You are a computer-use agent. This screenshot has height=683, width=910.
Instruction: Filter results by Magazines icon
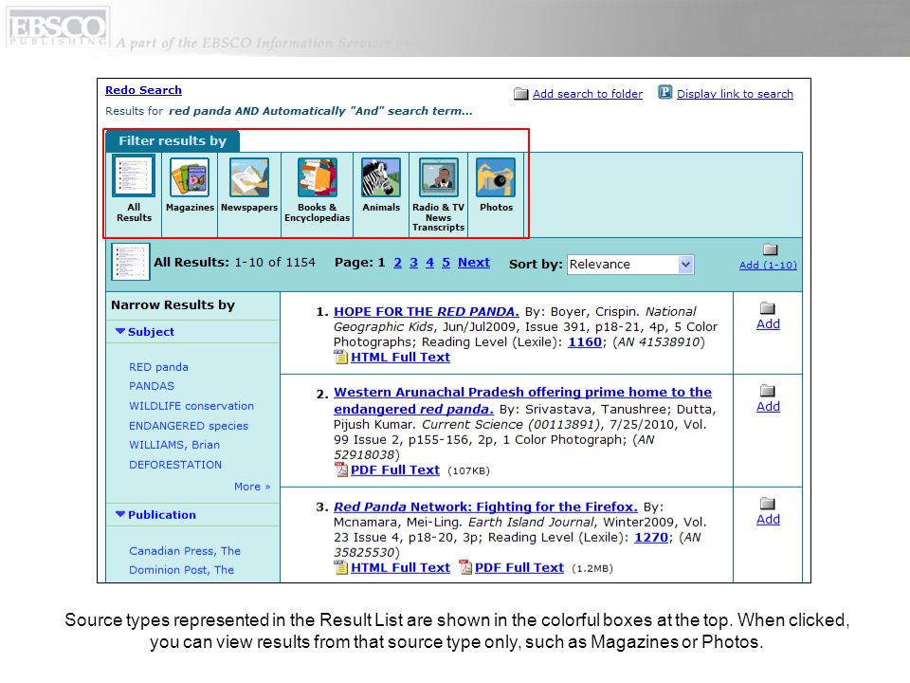190,177
